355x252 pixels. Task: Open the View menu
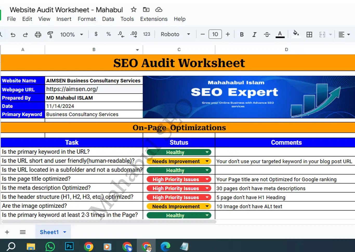[x=44, y=19]
